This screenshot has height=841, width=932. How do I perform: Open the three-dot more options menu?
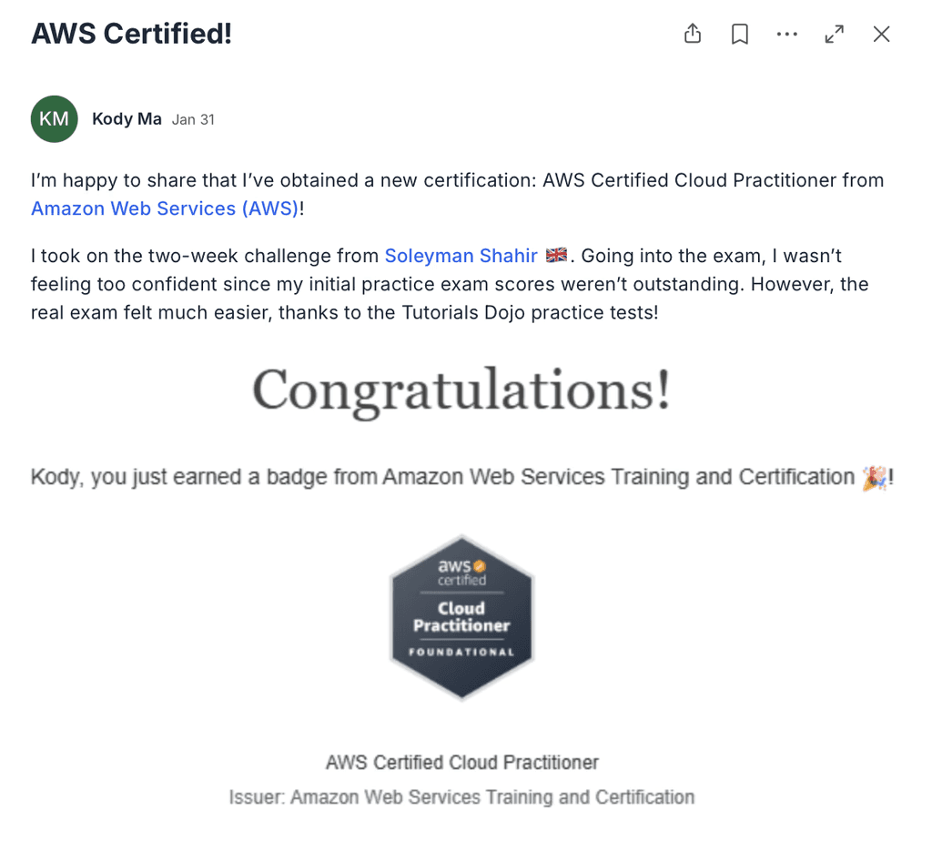(x=787, y=34)
